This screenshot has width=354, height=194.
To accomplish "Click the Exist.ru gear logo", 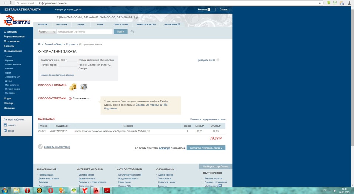I will pos(17,21).
